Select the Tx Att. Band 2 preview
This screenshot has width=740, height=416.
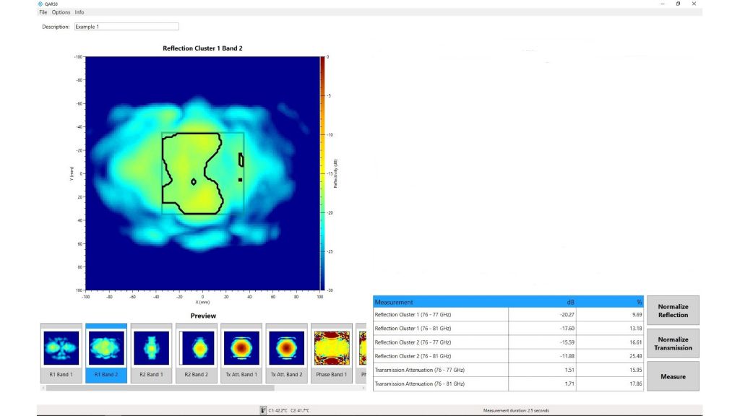pos(288,350)
